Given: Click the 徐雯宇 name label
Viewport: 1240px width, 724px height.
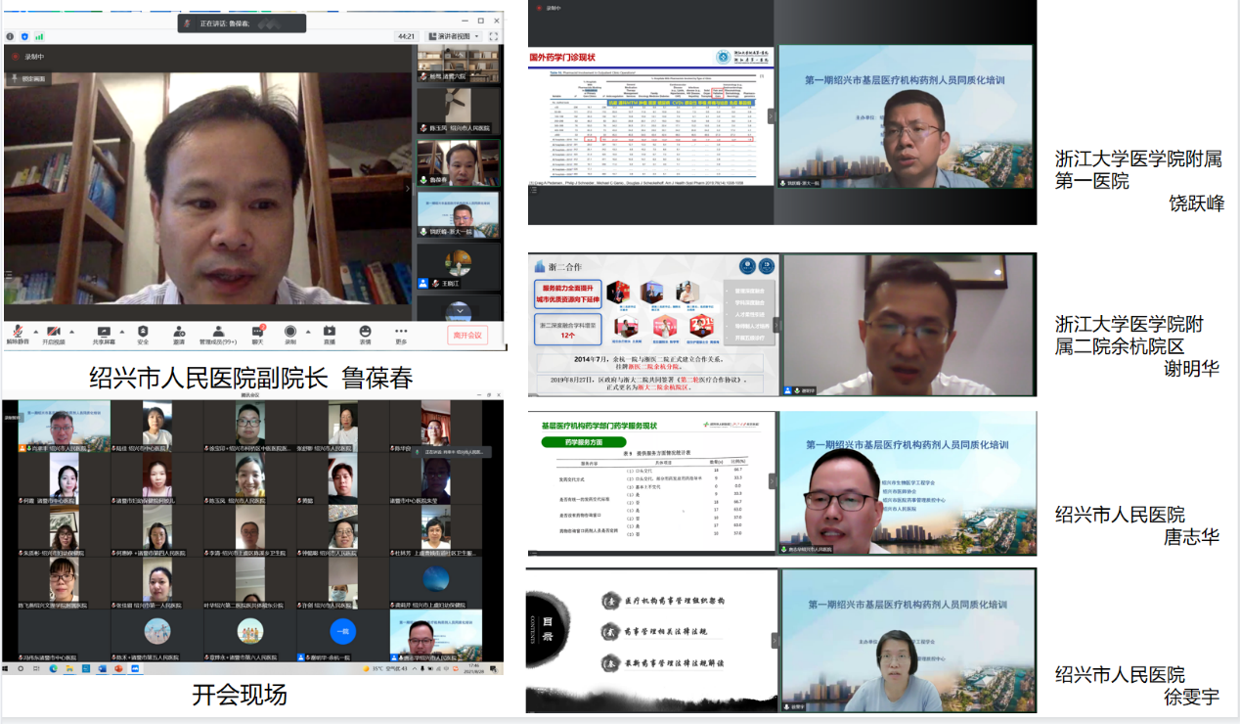Looking at the screenshot, I should tap(1191, 697).
